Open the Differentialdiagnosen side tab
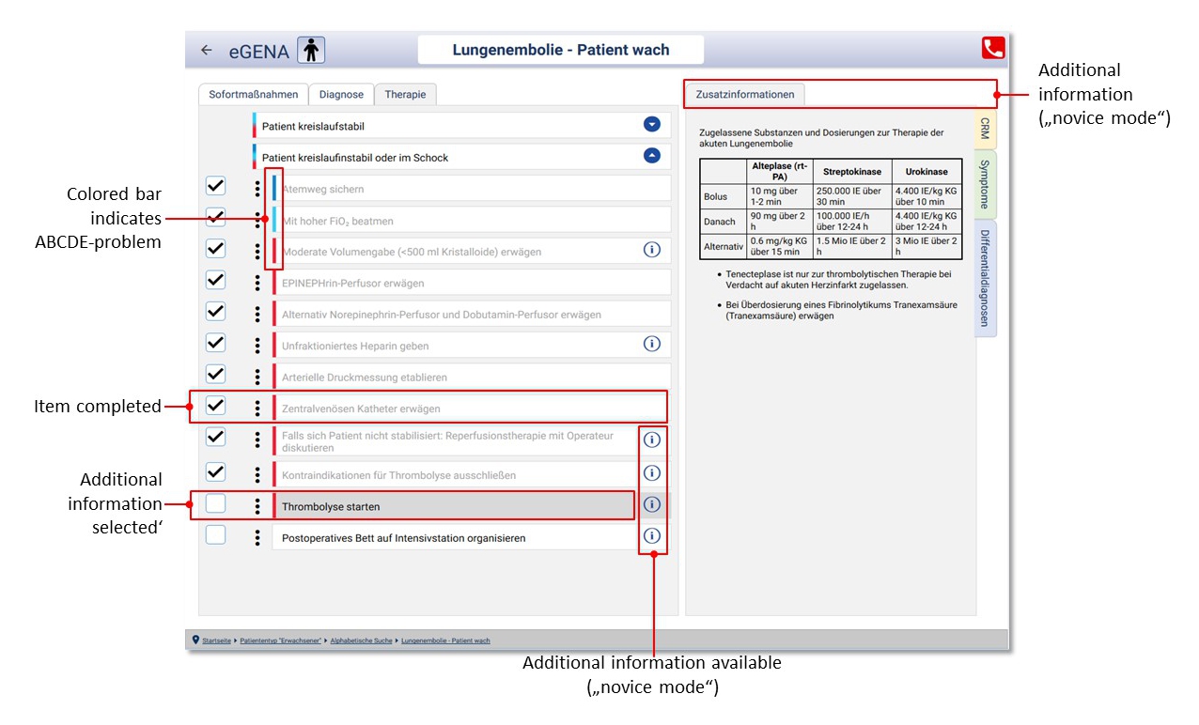 tap(986, 278)
